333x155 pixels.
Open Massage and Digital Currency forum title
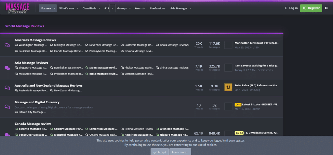37,102
